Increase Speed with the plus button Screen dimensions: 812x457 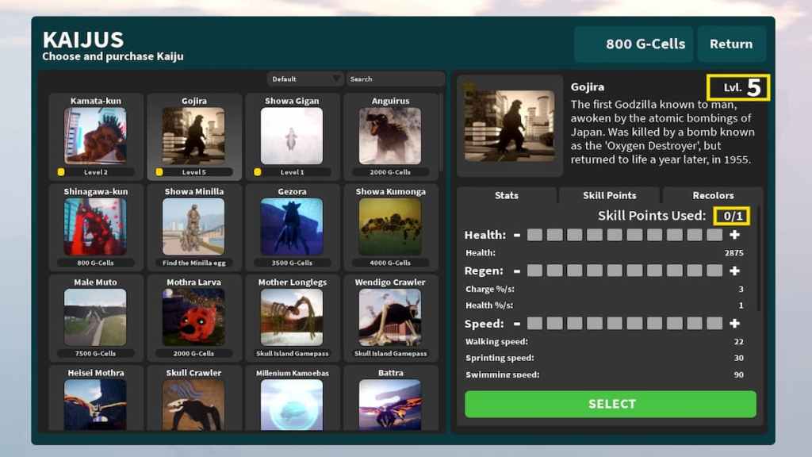click(x=734, y=324)
